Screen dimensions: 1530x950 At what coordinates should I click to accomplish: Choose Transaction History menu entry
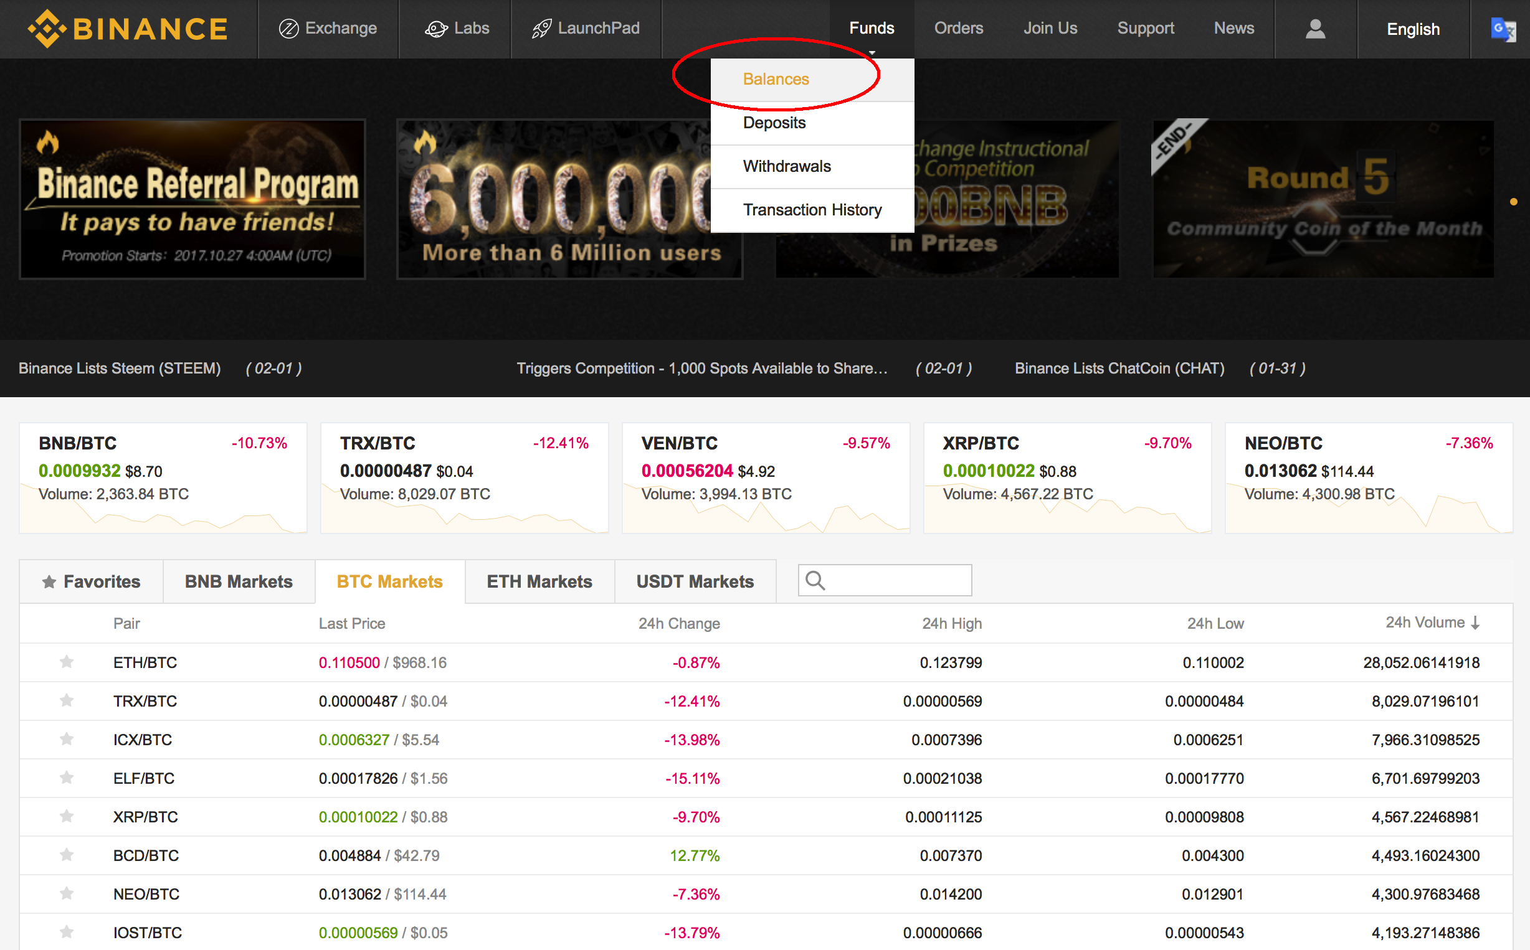[x=812, y=210]
